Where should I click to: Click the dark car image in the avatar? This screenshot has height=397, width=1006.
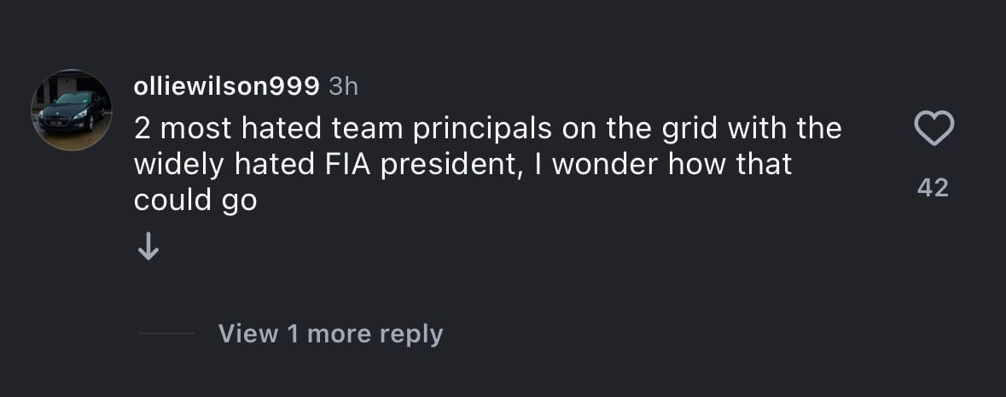click(x=72, y=111)
